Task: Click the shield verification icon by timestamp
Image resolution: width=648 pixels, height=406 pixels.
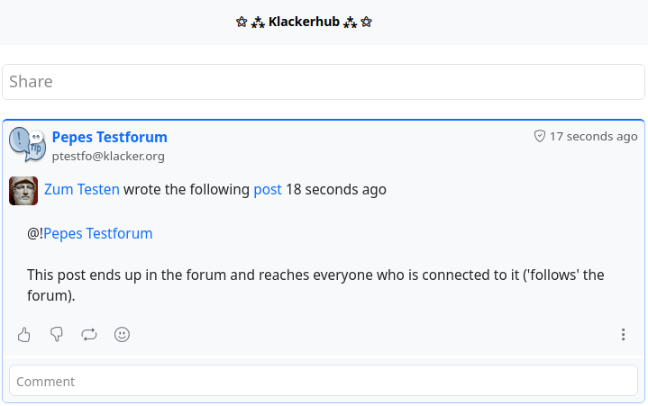Action: (540, 137)
